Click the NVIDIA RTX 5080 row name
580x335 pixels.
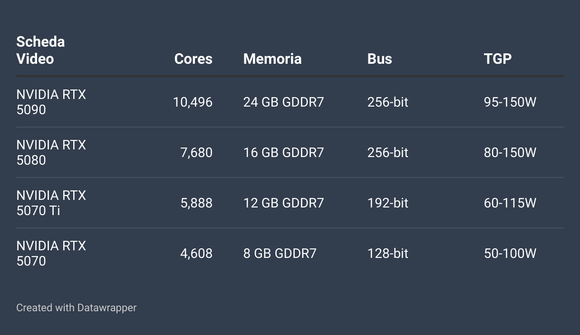[x=51, y=152]
